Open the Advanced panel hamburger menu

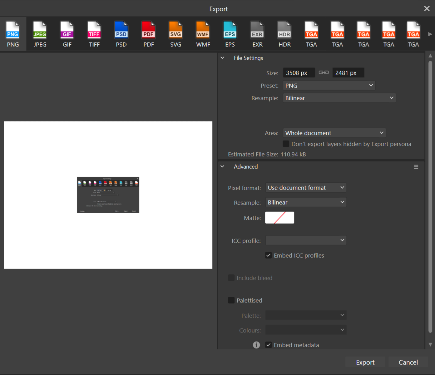[x=416, y=167]
